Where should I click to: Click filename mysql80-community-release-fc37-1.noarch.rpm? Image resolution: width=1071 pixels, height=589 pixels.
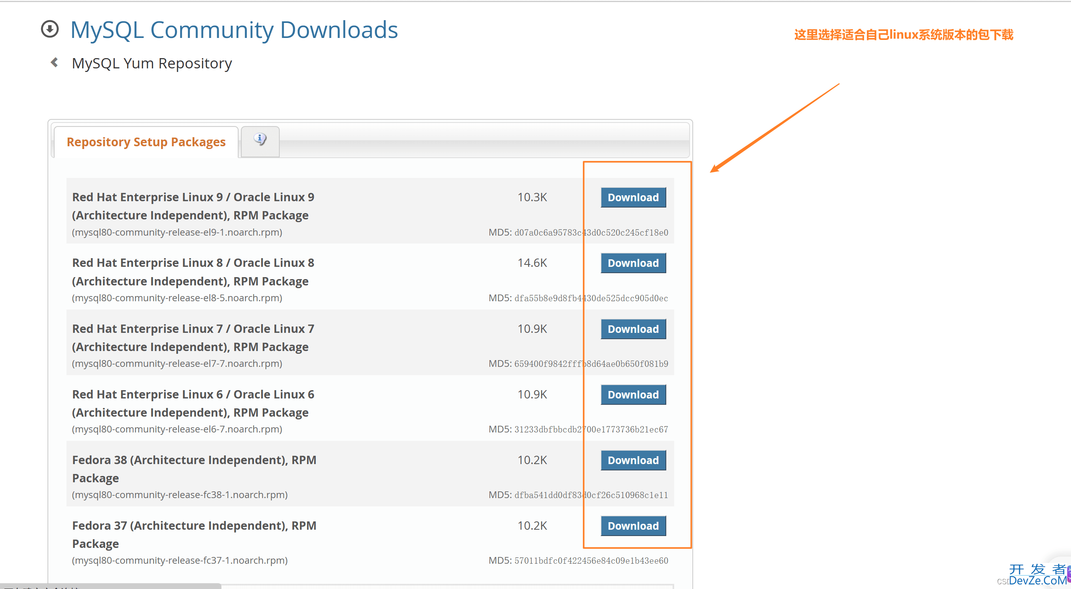[x=180, y=560]
